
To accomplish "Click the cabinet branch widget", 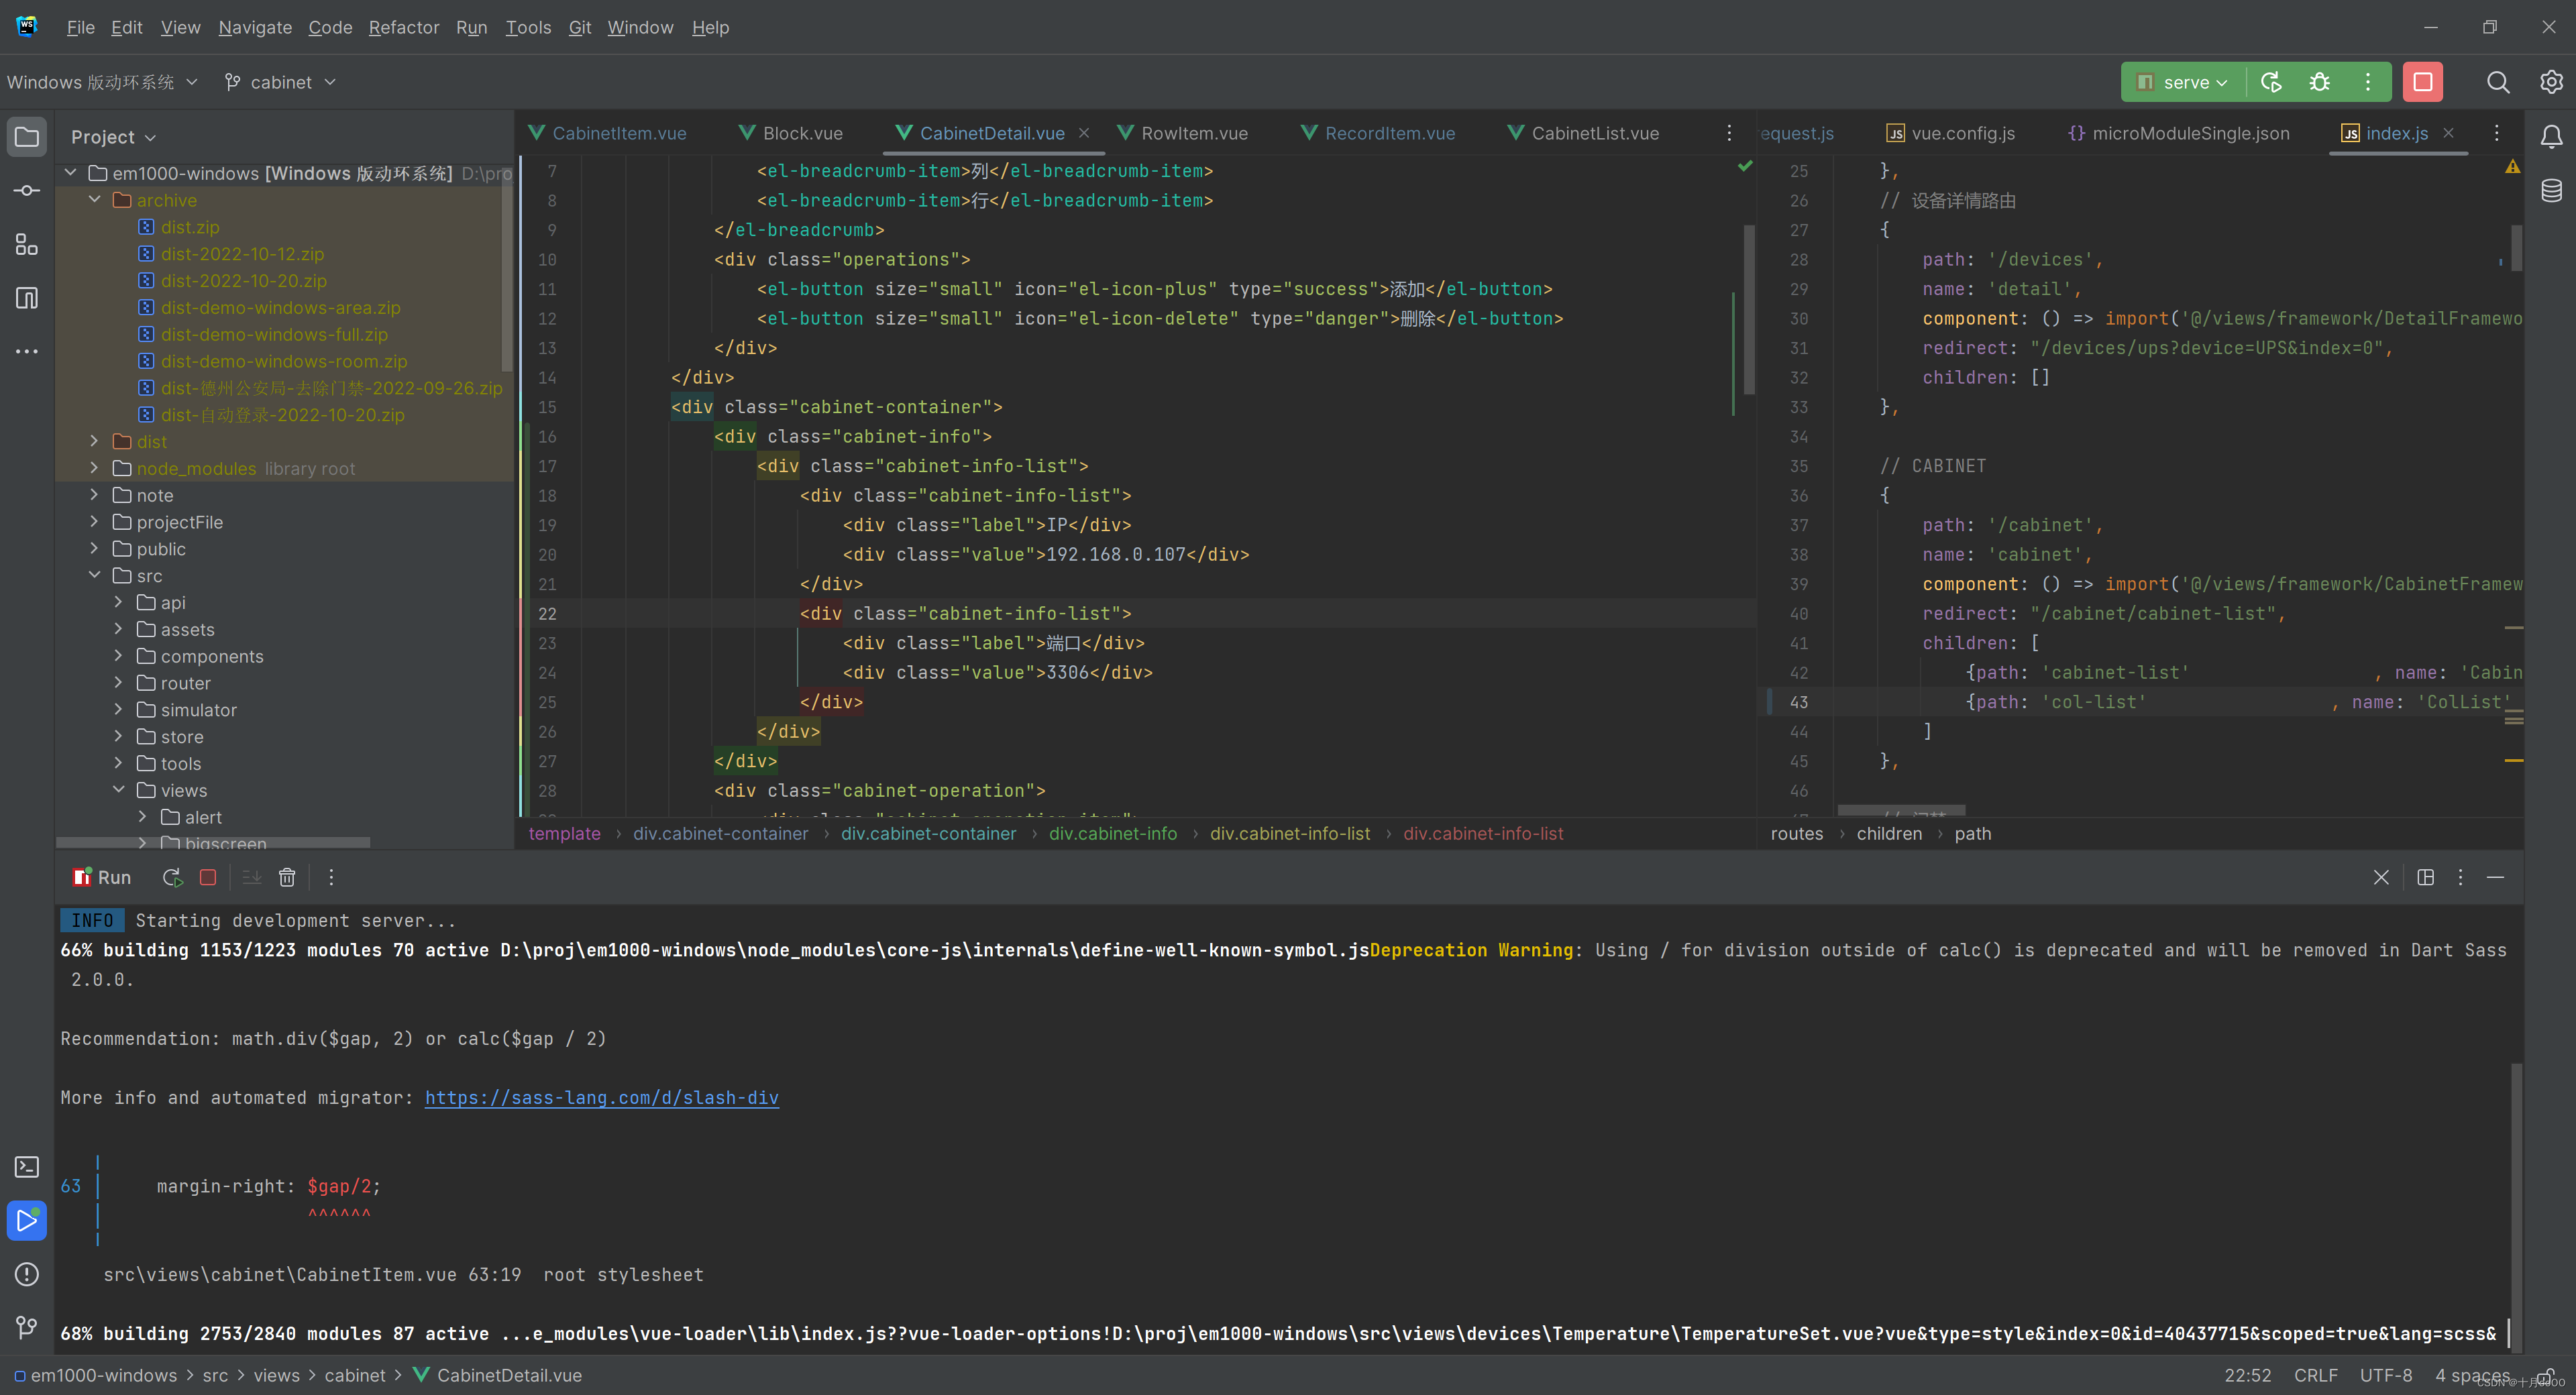I will (280, 82).
